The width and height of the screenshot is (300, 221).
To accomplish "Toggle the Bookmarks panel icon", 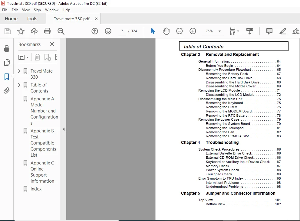I will point(7,77).
